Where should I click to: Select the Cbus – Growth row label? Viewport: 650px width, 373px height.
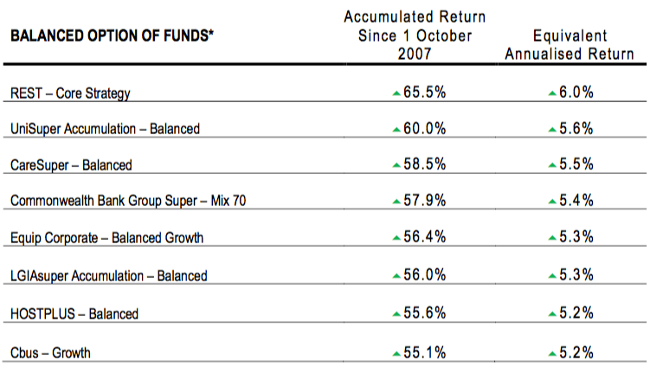pos(50,352)
